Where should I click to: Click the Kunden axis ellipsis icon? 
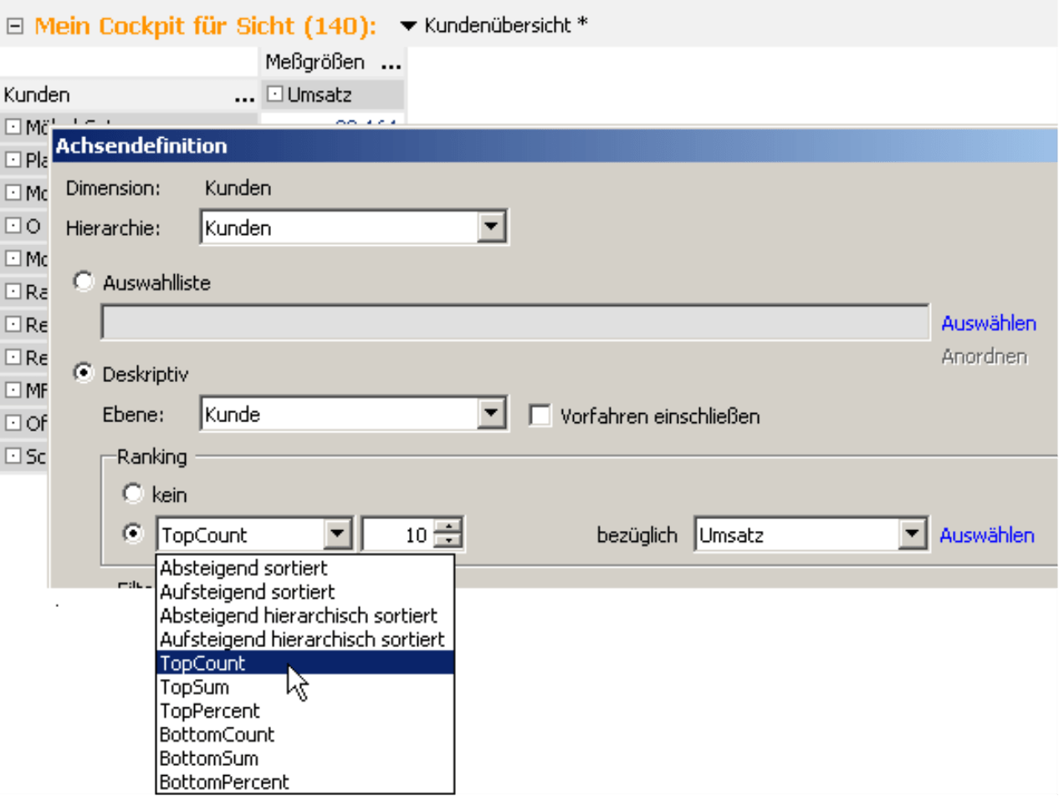244,96
